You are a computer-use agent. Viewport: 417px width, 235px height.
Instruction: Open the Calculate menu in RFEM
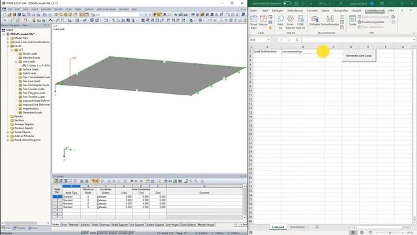pos(46,9)
